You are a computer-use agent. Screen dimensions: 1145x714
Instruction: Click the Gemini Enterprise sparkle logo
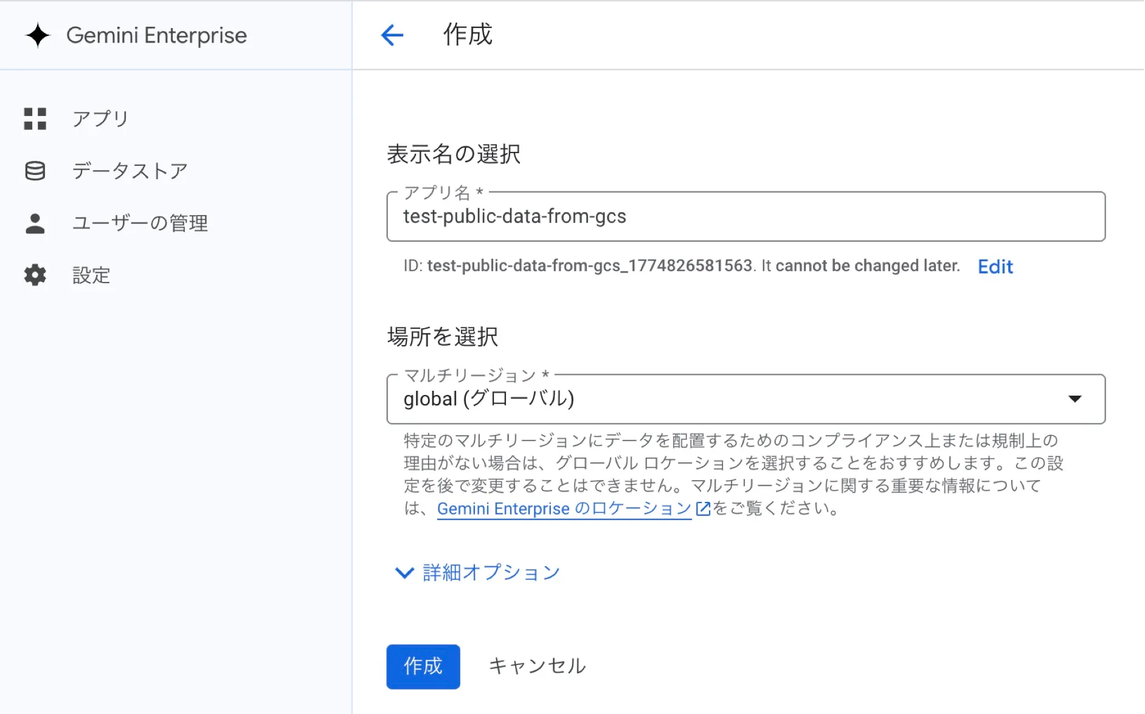[x=38, y=35]
